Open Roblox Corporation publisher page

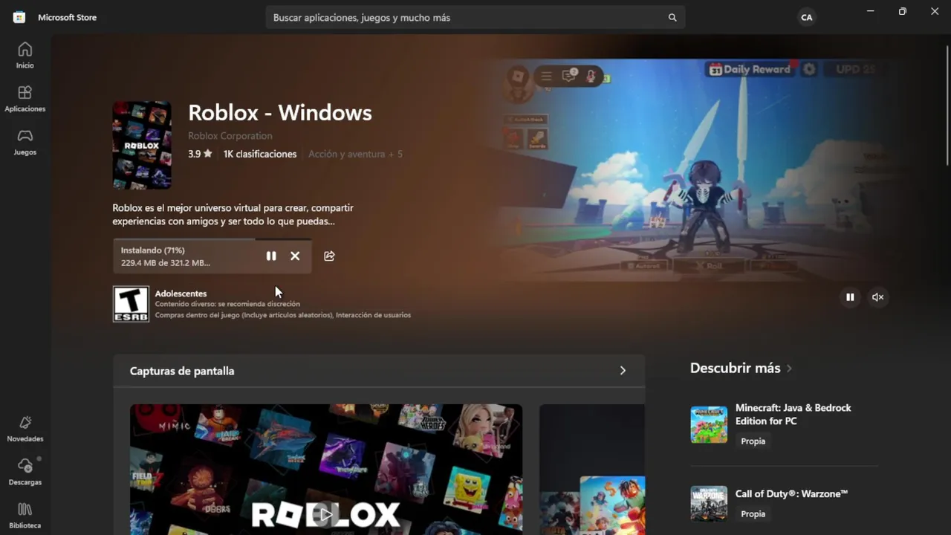(x=230, y=136)
